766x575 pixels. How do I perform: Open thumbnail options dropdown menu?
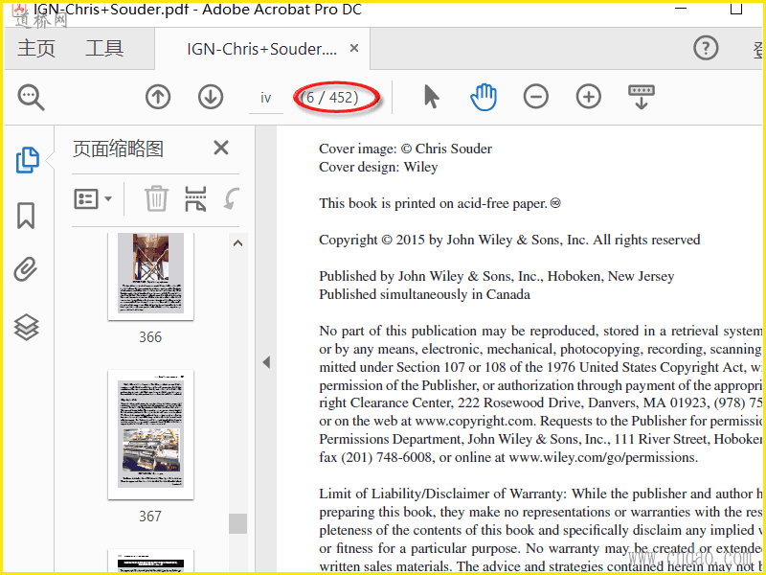pyautogui.click(x=93, y=199)
